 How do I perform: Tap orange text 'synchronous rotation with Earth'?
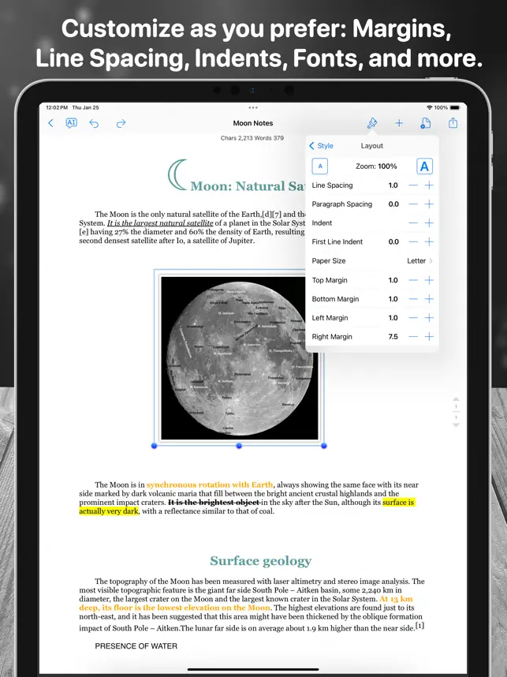(210, 484)
